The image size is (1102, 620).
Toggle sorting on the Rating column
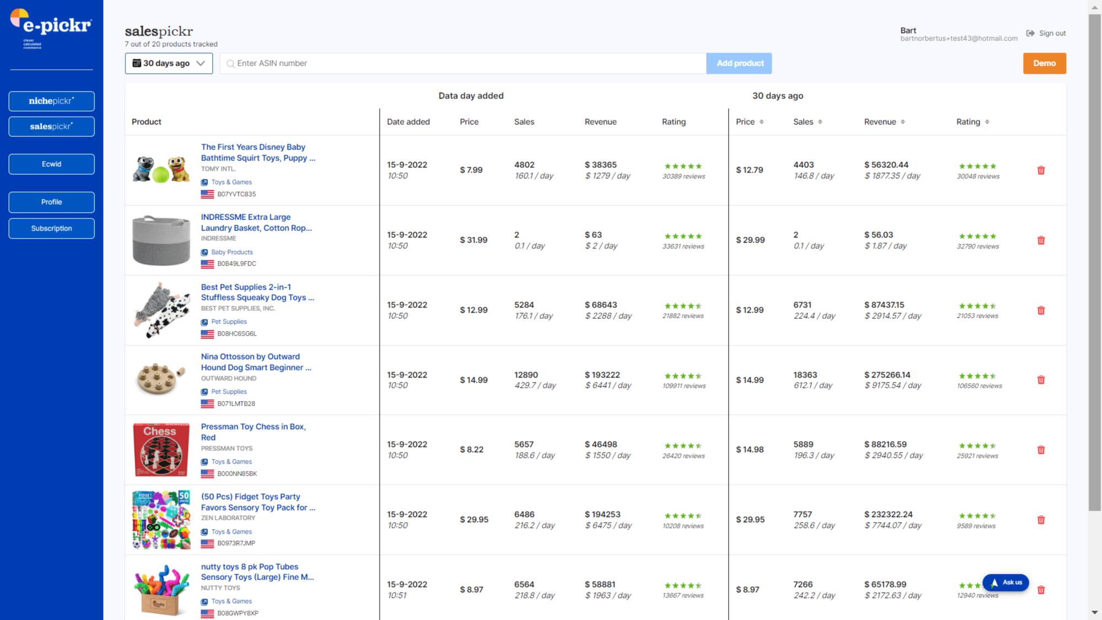click(x=987, y=121)
